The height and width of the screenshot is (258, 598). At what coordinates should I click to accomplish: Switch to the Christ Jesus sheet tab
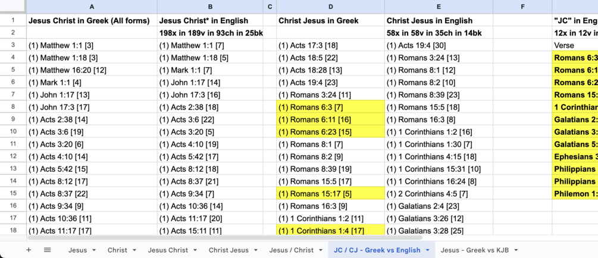(x=228, y=250)
